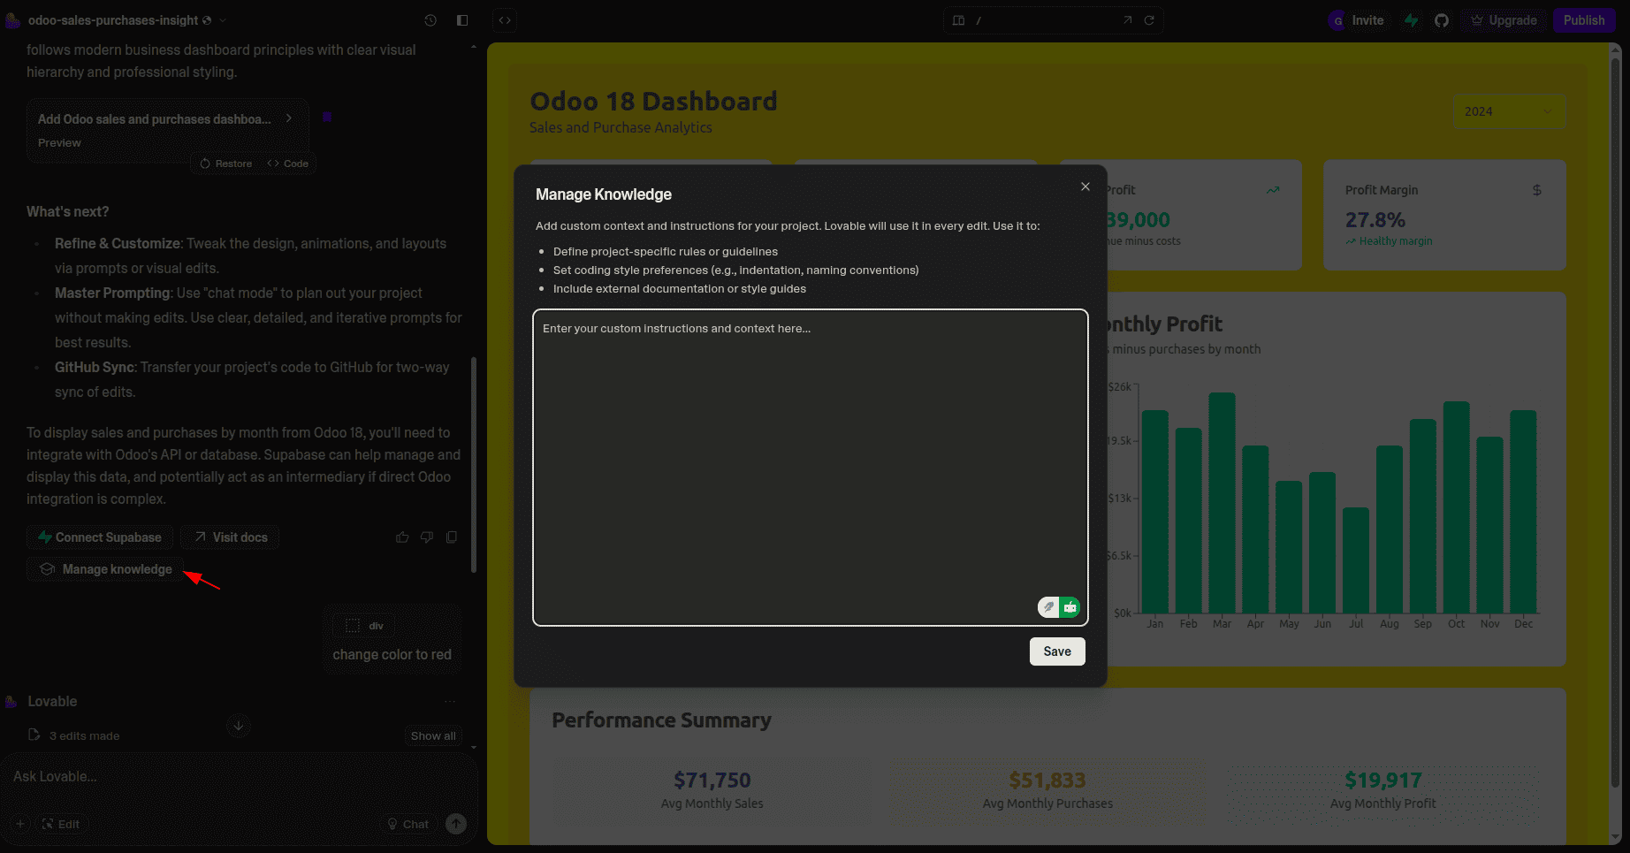
Task: Open the GitHub icon in header
Action: click(x=1442, y=20)
